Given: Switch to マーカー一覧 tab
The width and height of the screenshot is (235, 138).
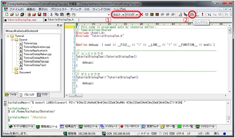Looking at the screenshot, I should 186,126.
